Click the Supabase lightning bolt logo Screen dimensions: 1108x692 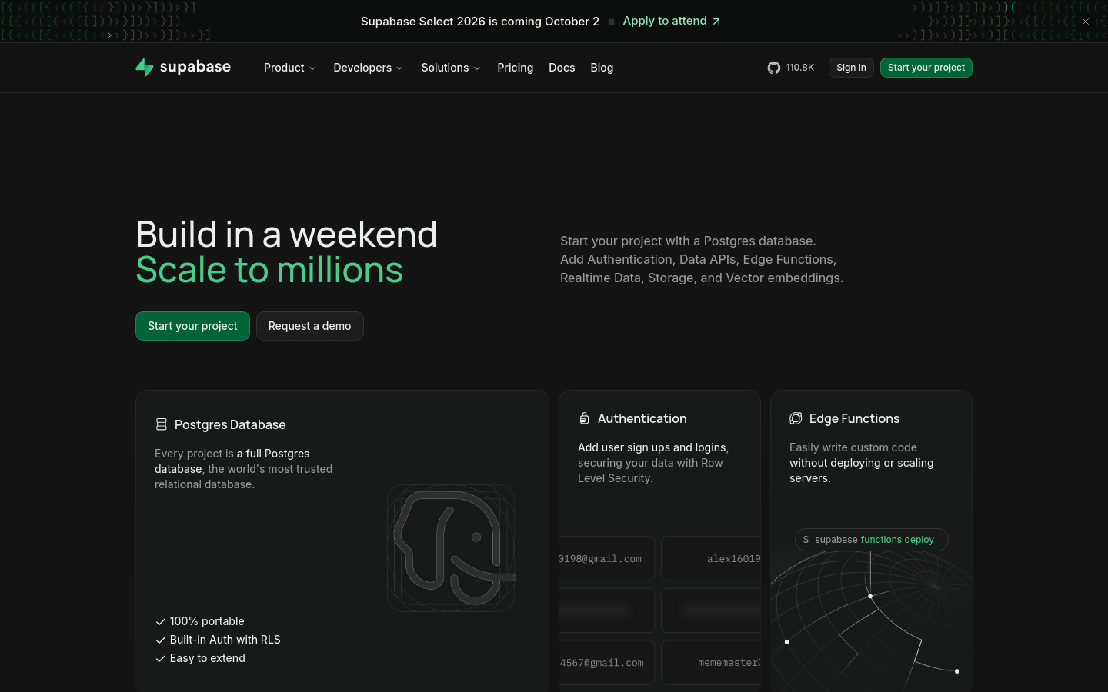point(145,68)
